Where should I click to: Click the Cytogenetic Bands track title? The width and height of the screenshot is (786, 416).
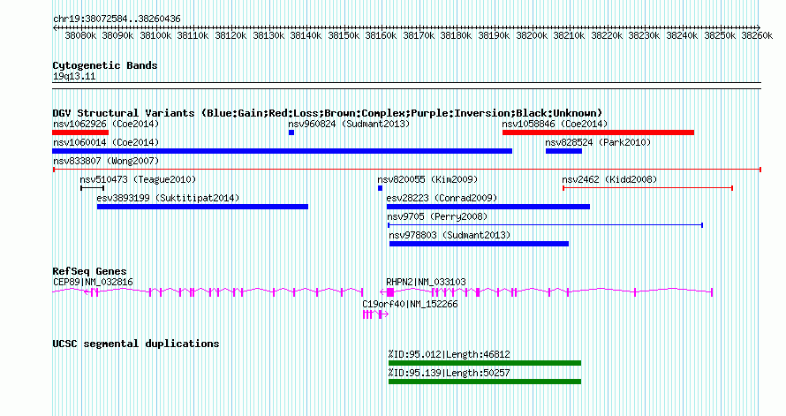(x=105, y=65)
